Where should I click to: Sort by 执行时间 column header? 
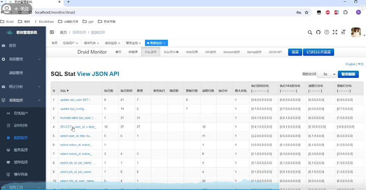pyautogui.click(x=126, y=91)
